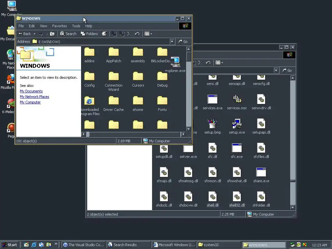
Task: Open My Computer desktop icon
Action: pos(11,8)
